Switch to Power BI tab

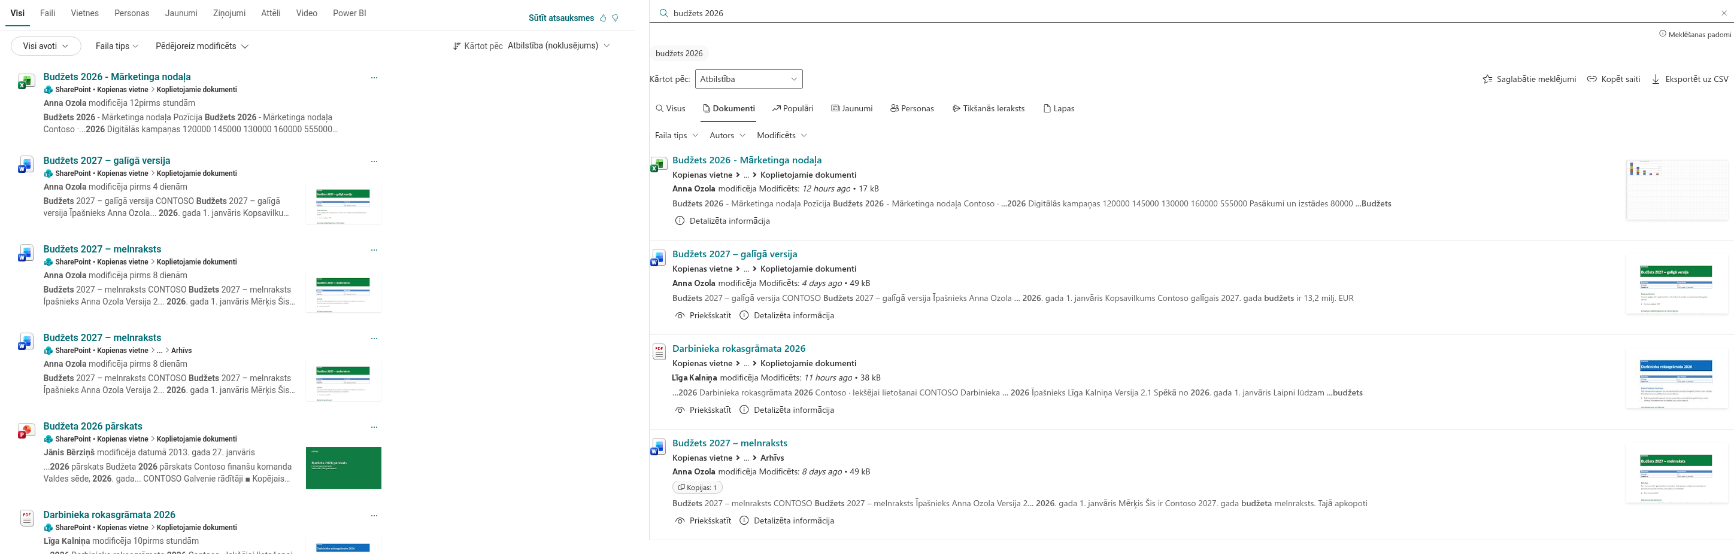(x=349, y=13)
